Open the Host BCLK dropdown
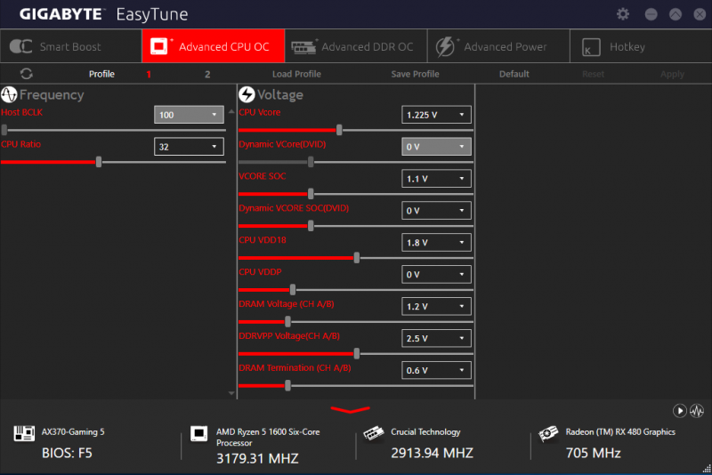This screenshot has height=475, width=712. coord(189,115)
